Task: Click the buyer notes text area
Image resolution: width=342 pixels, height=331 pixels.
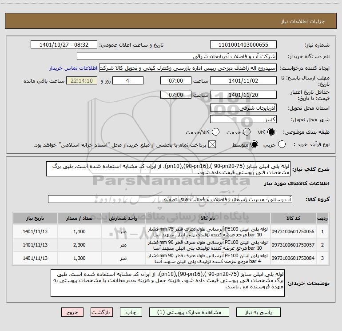Action: point(167,283)
